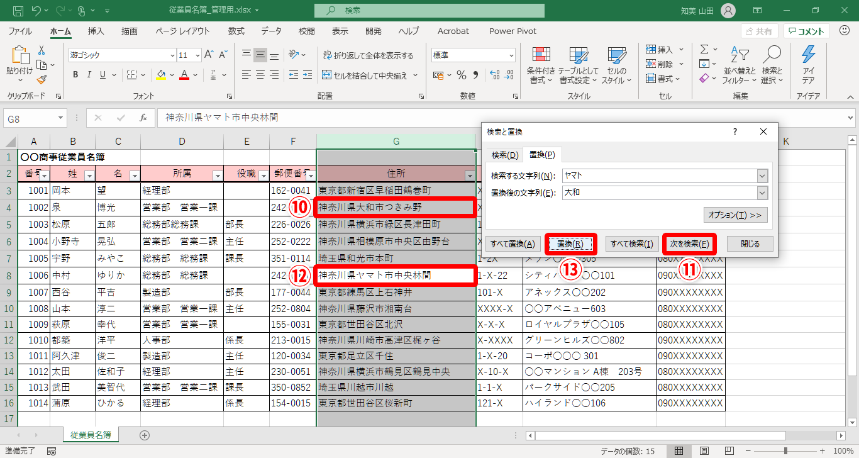This screenshot has width=859, height=458.
Task: Open the 標準 number format dropdown
Action: pyautogui.click(x=511, y=55)
